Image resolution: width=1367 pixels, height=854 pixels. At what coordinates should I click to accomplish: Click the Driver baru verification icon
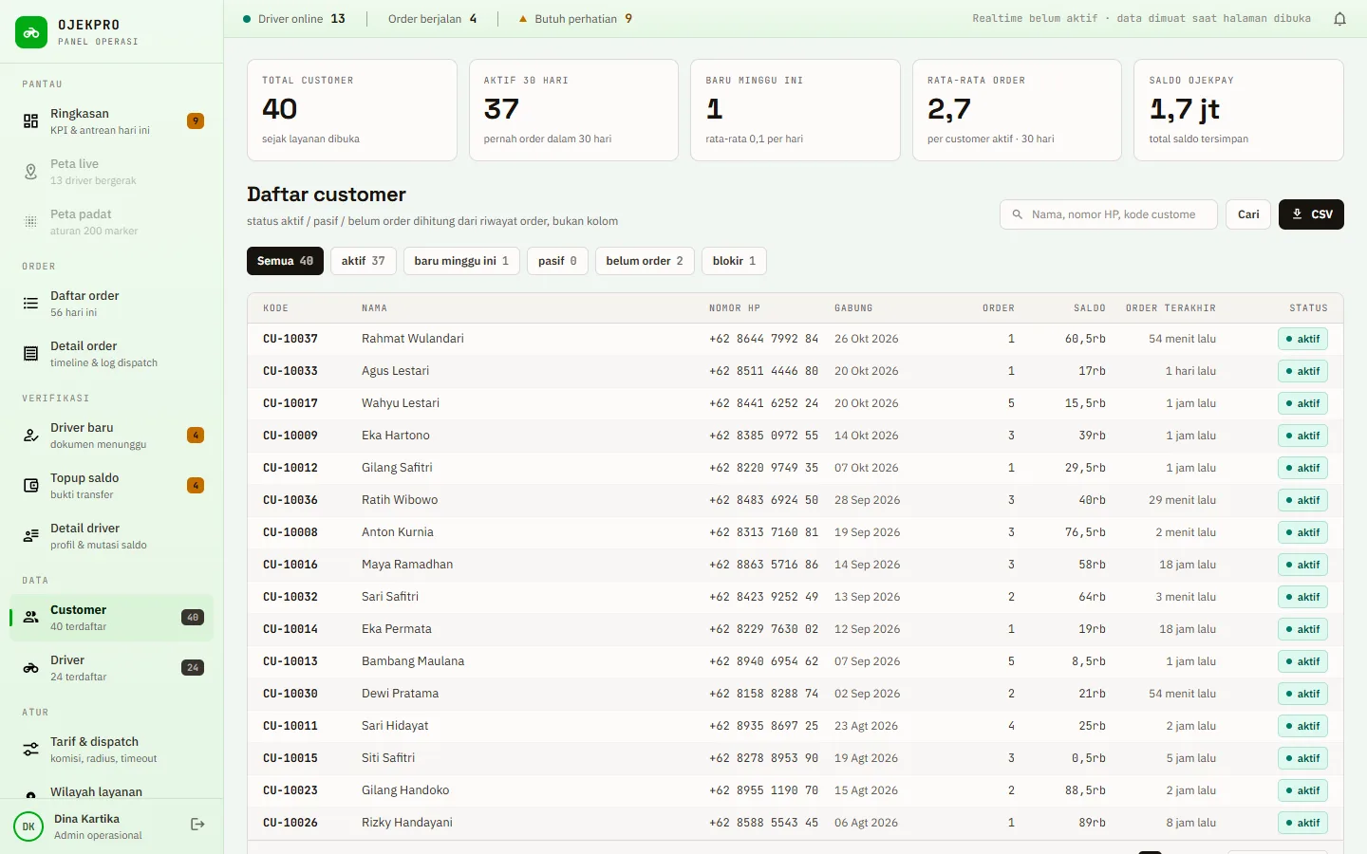pos(30,436)
